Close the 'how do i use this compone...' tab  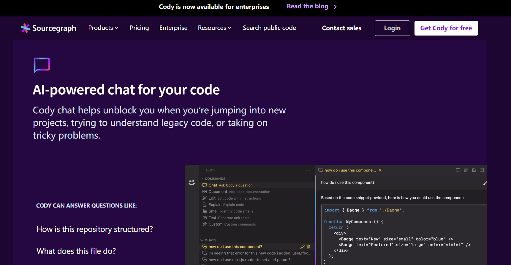click(380, 170)
